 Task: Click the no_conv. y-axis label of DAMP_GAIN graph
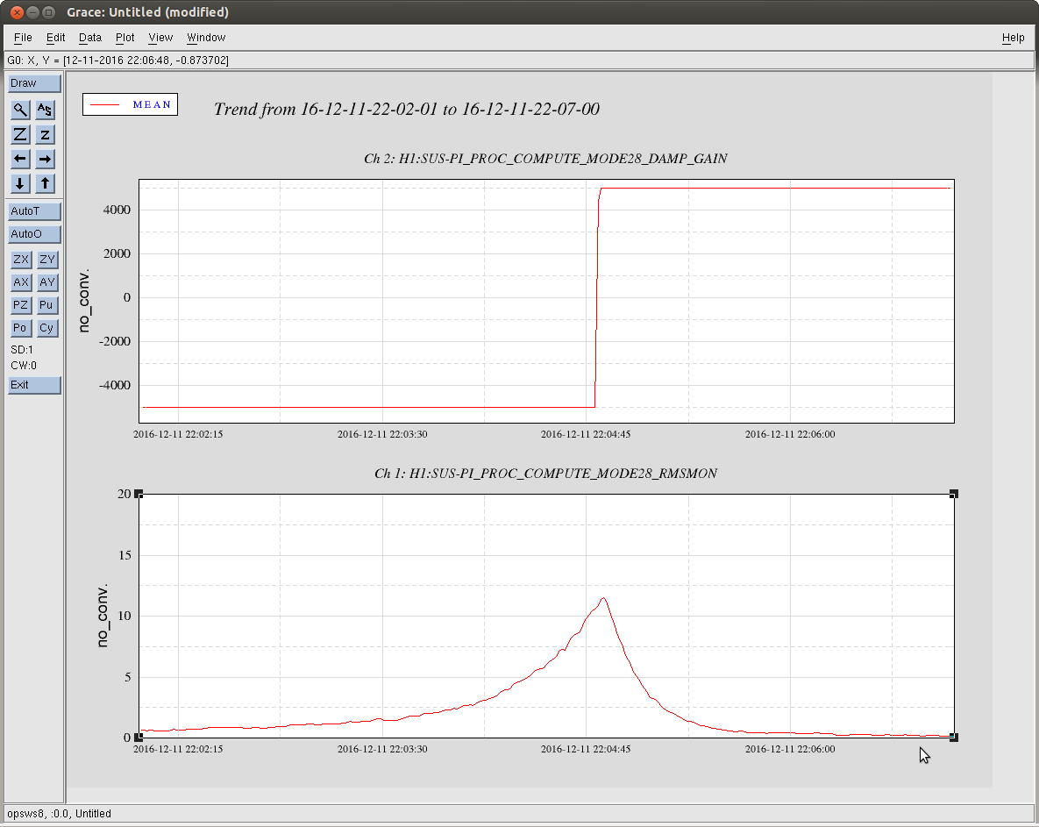click(83, 301)
